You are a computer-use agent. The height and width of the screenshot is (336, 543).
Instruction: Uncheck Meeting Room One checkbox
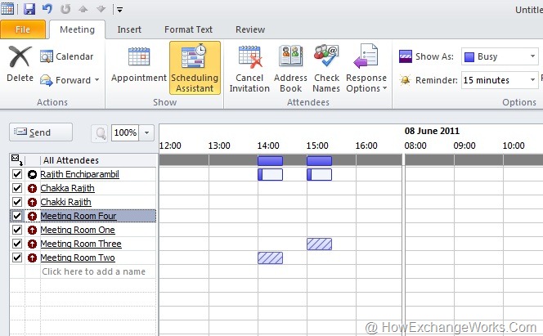click(17, 230)
